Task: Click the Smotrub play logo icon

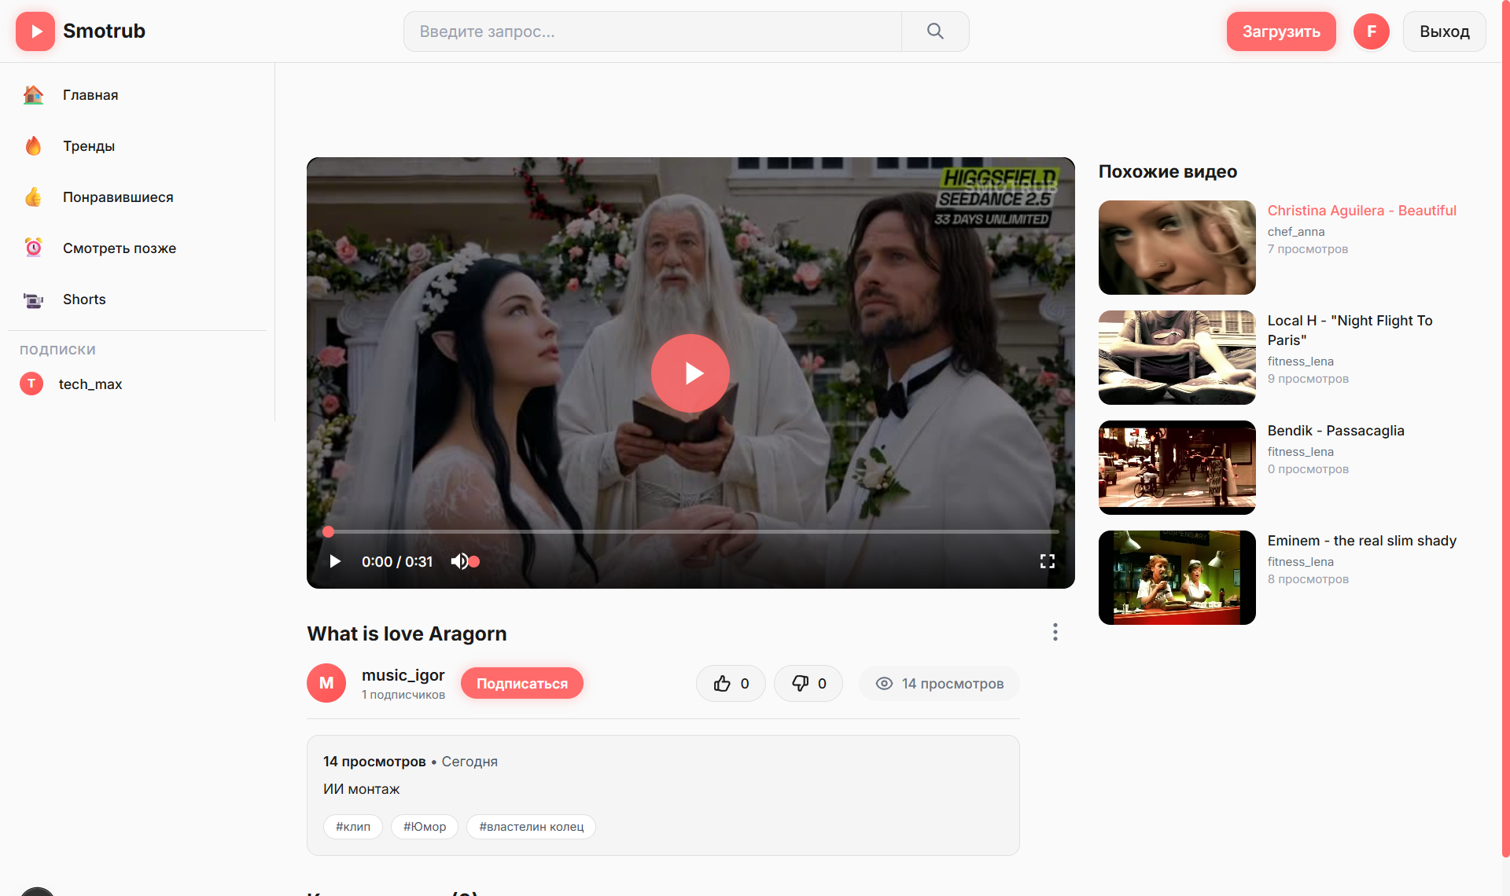Action: pyautogui.click(x=35, y=31)
